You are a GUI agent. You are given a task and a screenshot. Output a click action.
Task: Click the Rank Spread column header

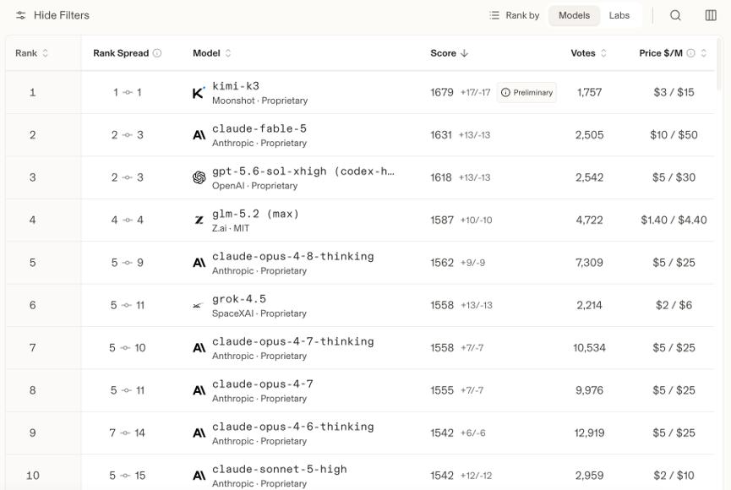point(121,53)
